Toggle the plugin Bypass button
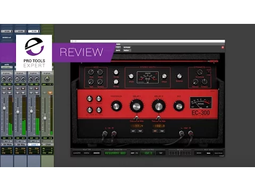 [127, 47]
